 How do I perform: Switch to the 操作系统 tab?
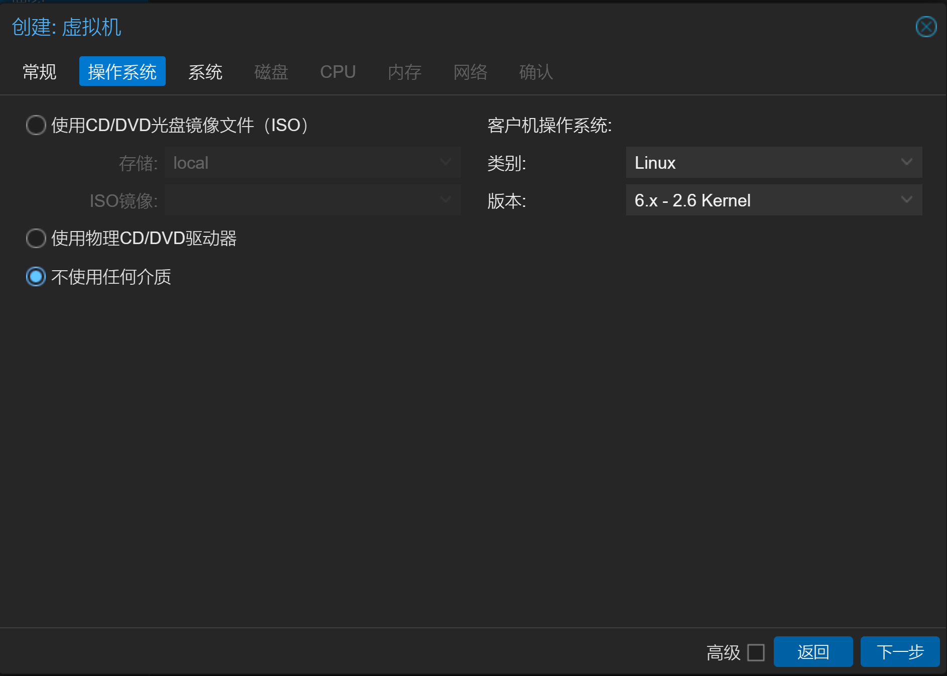(x=122, y=72)
